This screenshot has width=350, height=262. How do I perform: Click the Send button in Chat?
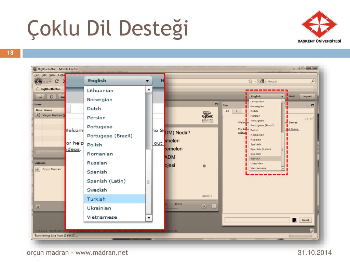coord(305,220)
